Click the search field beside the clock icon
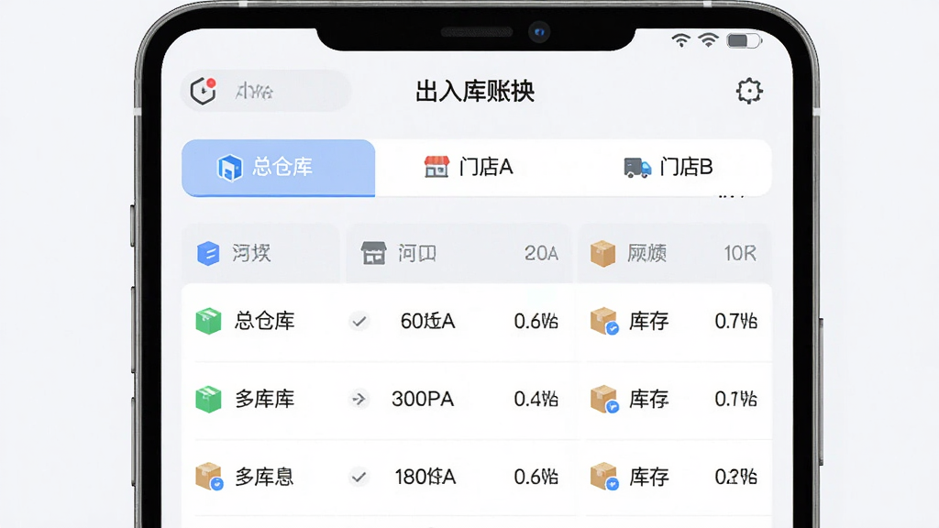Viewport: 939px width, 528px height. (x=265, y=91)
